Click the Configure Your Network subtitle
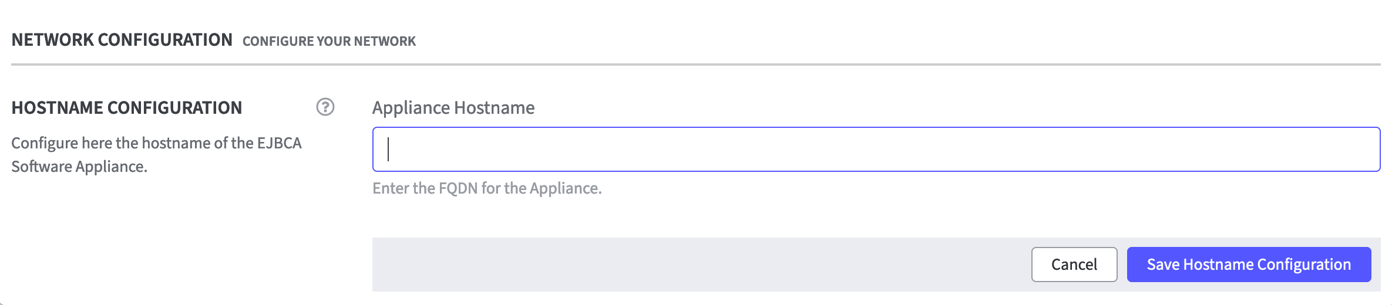The image size is (1392, 305). (329, 41)
